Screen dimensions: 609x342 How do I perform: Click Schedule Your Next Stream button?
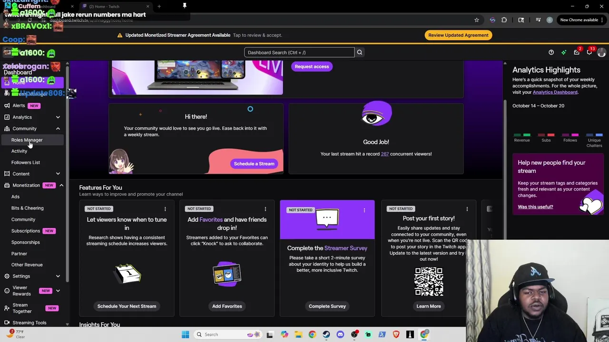pos(127,306)
